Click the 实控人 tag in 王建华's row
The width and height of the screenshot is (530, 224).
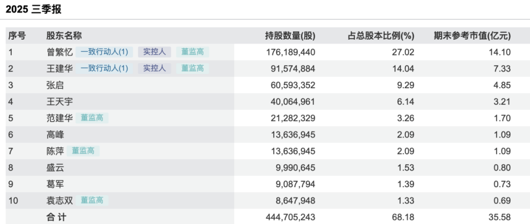pos(154,69)
